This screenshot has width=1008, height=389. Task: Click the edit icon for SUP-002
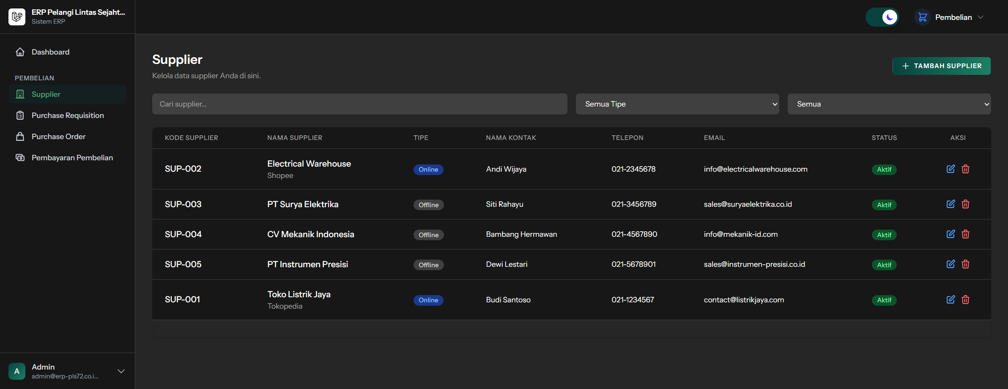[x=950, y=169]
